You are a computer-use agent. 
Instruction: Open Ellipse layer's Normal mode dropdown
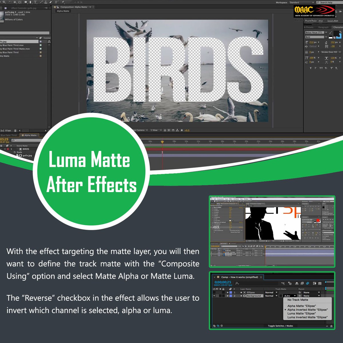click(x=272, y=292)
